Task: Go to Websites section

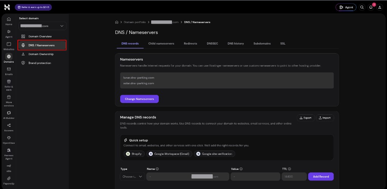Action: 9,46
